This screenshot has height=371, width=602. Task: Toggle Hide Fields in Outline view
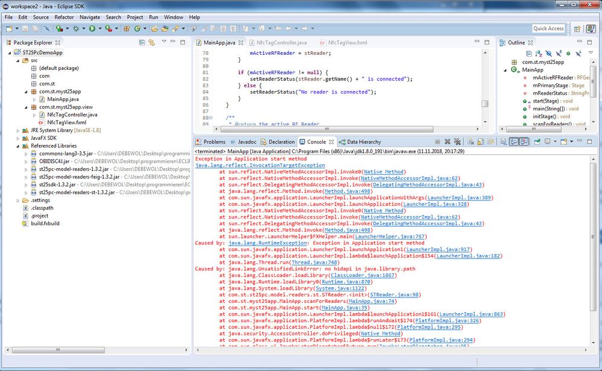549,54
